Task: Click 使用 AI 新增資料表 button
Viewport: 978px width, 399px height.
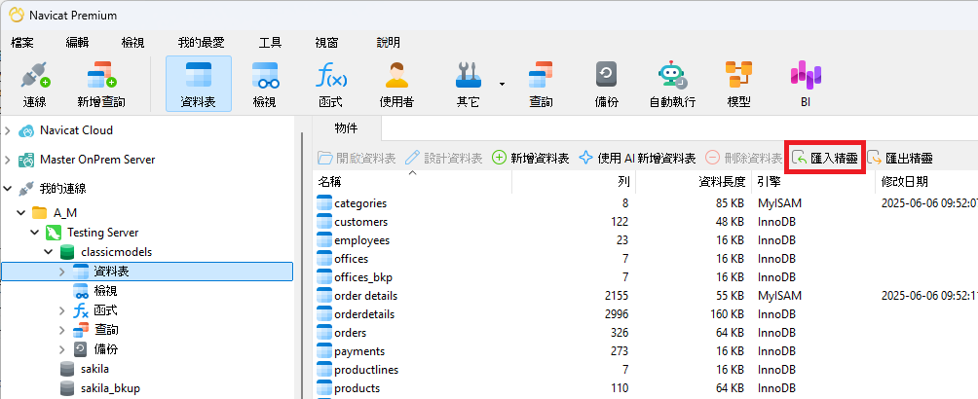Action: coord(637,159)
